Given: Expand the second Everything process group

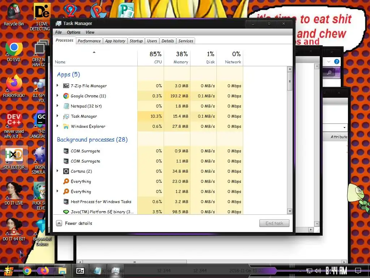Looking at the screenshot, I should point(57,191).
